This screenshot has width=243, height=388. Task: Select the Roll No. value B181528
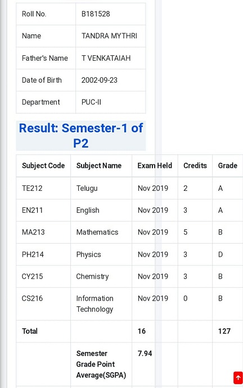click(96, 14)
